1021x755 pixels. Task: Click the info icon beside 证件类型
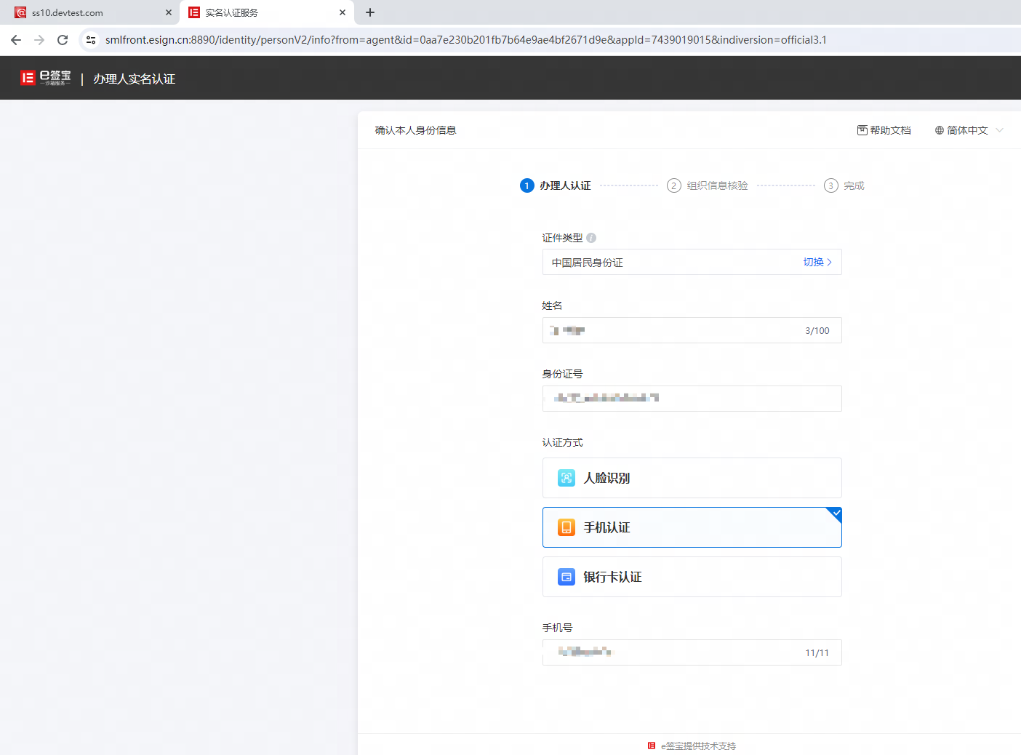click(x=591, y=238)
